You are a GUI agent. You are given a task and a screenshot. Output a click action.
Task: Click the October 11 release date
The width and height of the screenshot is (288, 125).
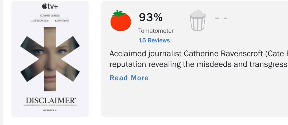[50, 110]
